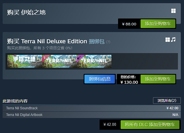Image resolution: width=184 pixels, height=133 pixels.
Task: Click the ¥ 42.00 total beside DLC cart button
Action: (110, 125)
